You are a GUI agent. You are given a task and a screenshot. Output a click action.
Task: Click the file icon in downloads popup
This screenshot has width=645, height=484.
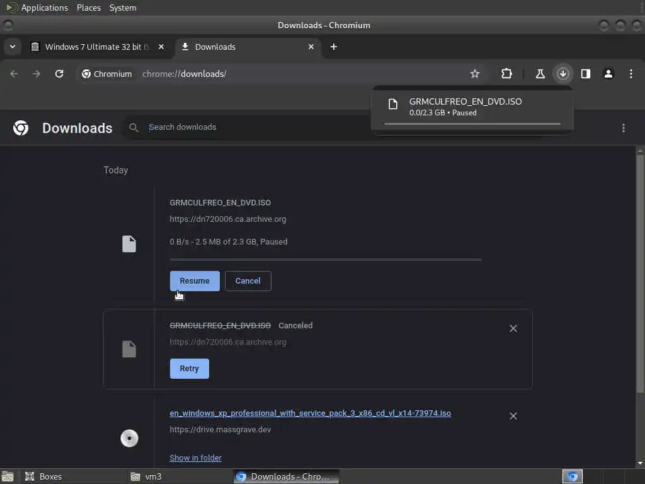[x=393, y=104]
